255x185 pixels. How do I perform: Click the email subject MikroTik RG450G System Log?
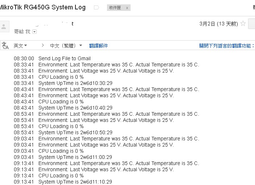(x=42, y=7)
